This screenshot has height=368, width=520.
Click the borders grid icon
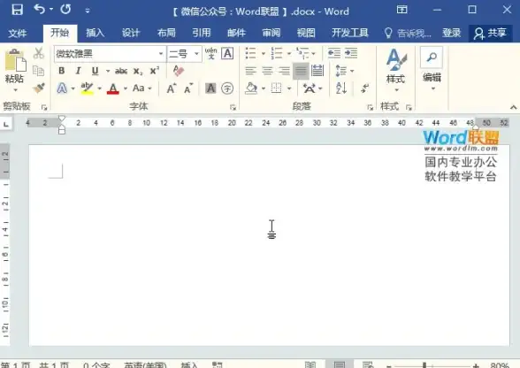pyautogui.click(x=276, y=88)
